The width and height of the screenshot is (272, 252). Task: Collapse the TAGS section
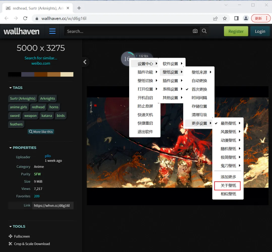click(x=16, y=88)
